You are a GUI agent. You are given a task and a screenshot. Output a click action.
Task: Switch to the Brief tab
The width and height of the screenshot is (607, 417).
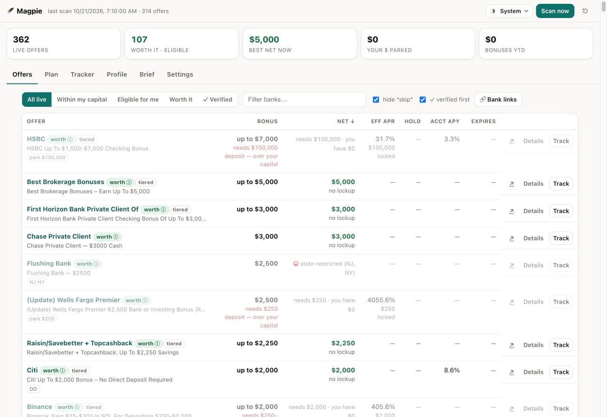pos(147,74)
